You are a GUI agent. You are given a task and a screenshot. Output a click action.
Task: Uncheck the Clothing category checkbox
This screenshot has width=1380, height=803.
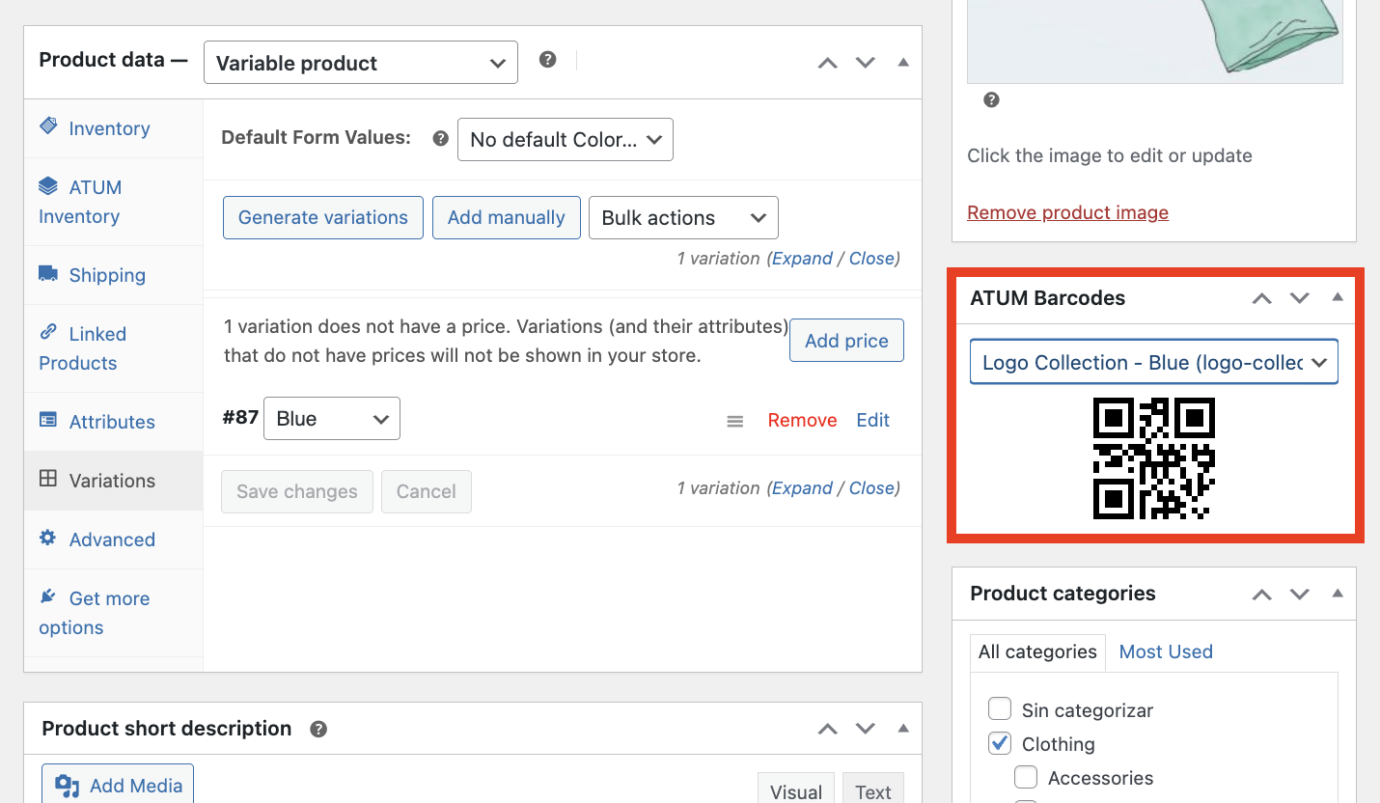(1000, 743)
